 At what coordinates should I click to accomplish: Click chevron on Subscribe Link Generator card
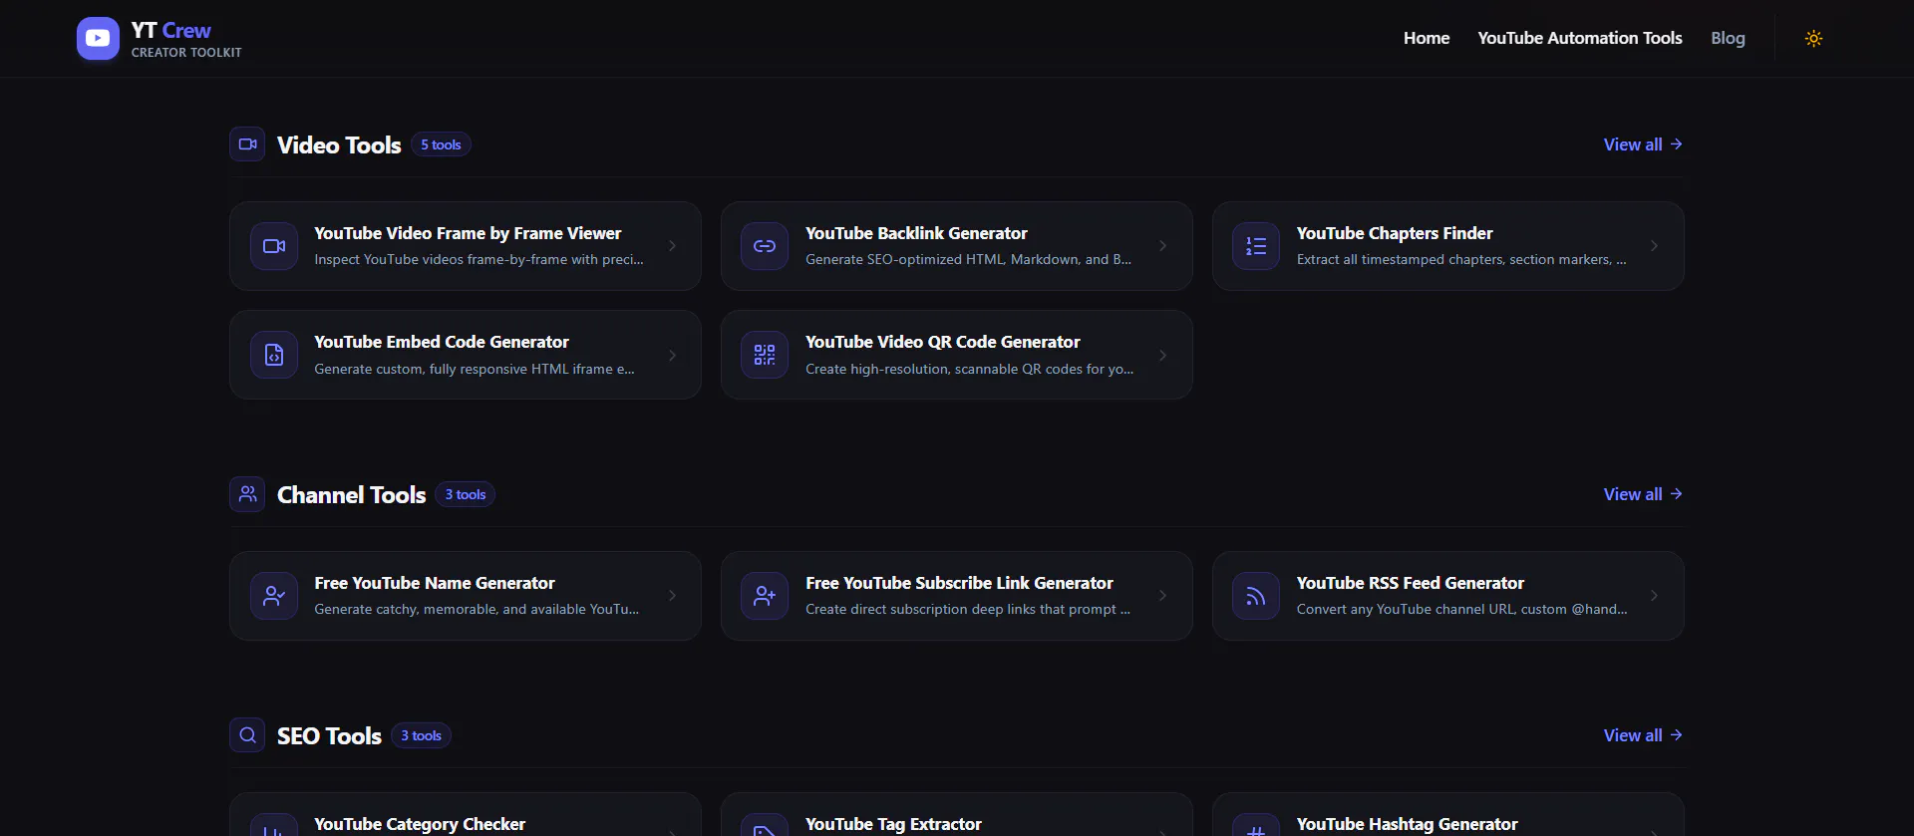pyautogui.click(x=1162, y=596)
